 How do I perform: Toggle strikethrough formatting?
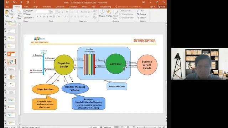[51, 17]
